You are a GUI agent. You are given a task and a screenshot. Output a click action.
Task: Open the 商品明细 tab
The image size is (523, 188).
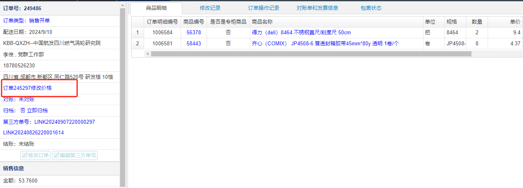pos(156,8)
